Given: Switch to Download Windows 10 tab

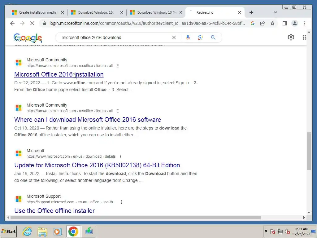Looking at the screenshot, I should pyautogui.click(x=95, y=12).
